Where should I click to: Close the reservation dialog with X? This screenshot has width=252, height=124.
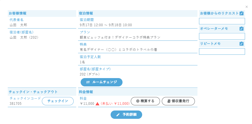(247, 7)
